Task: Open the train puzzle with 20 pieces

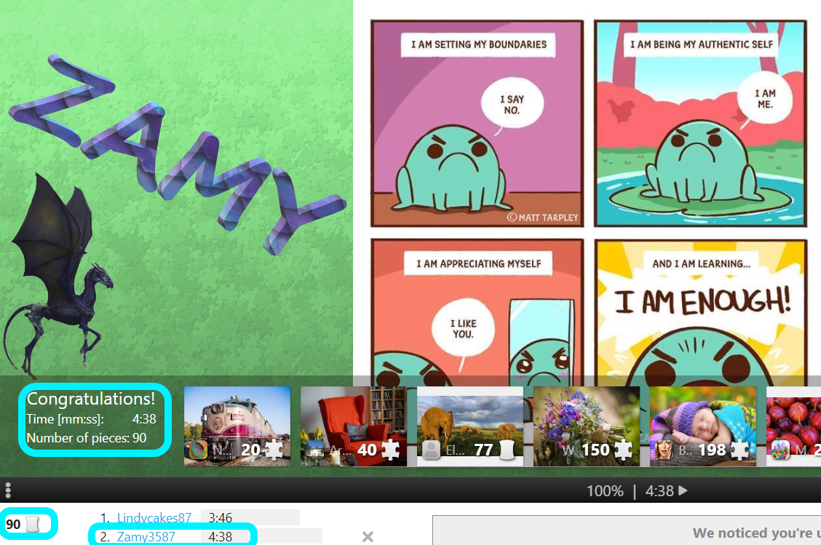Action: click(237, 426)
